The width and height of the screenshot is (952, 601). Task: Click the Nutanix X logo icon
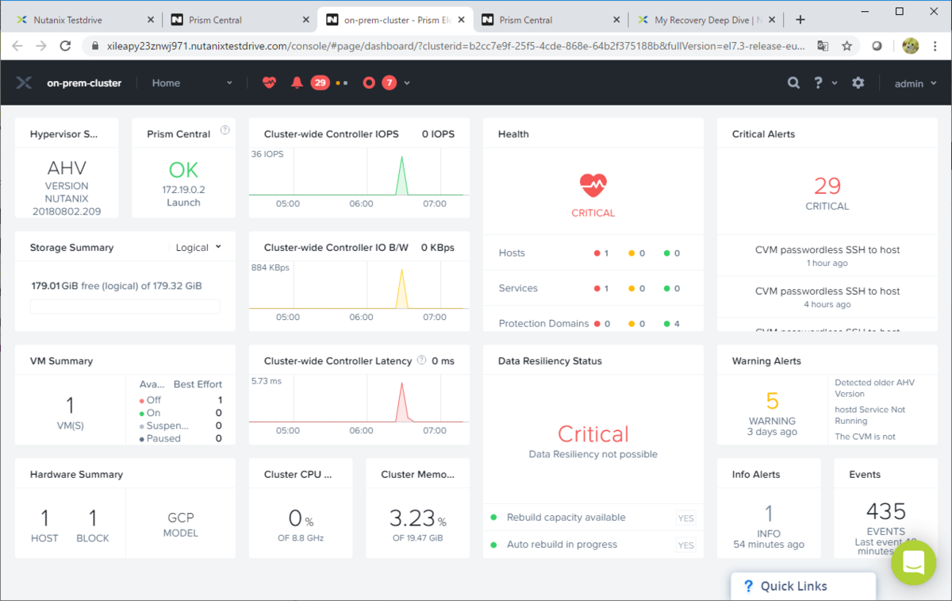click(x=24, y=83)
